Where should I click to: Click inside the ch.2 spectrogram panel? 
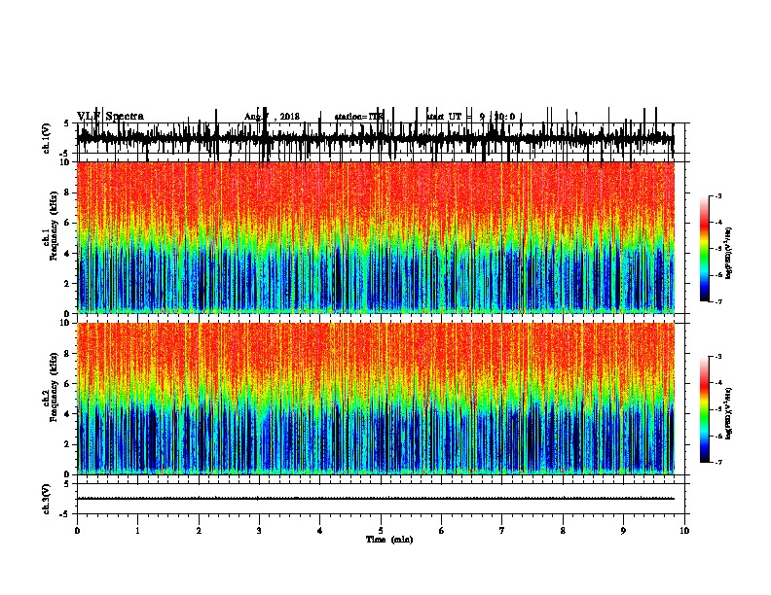click(x=376, y=399)
